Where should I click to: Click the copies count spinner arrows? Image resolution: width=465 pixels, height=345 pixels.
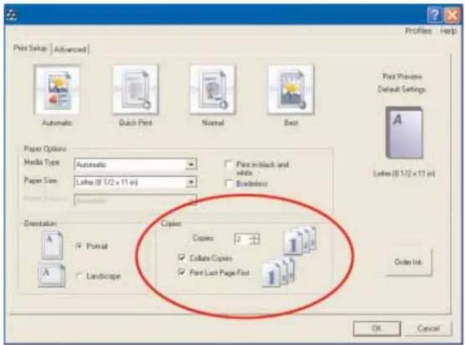coord(254,239)
